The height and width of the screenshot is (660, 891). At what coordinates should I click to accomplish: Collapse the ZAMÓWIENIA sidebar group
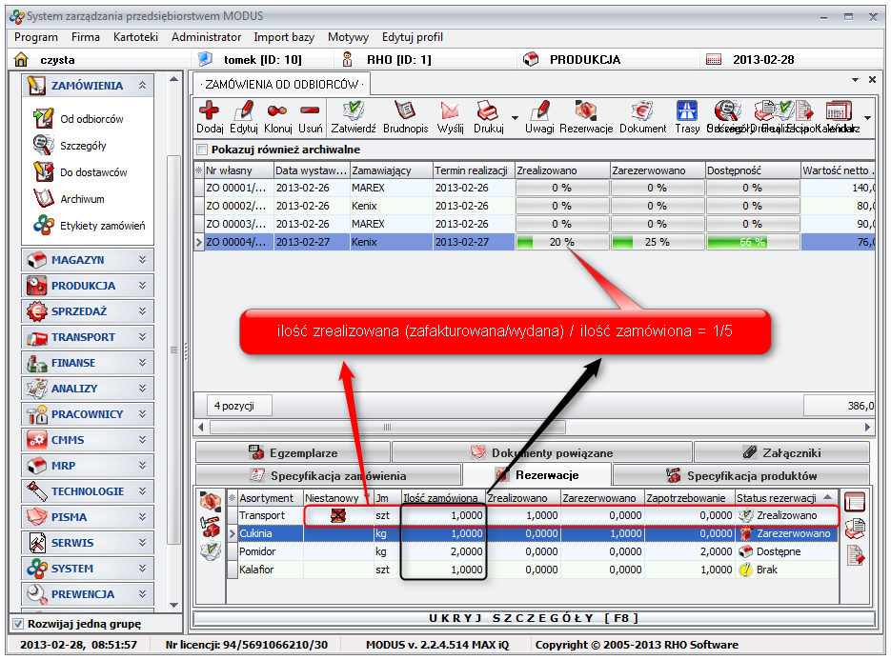pyautogui.click(x=143, y=86)
